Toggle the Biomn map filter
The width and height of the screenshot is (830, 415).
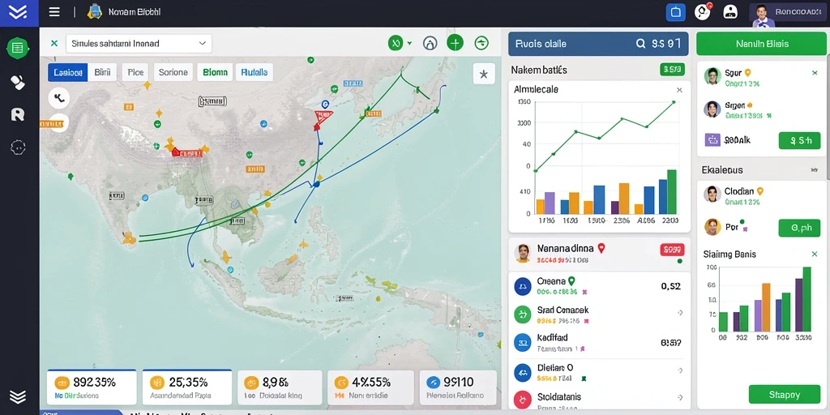click(215, 72)
